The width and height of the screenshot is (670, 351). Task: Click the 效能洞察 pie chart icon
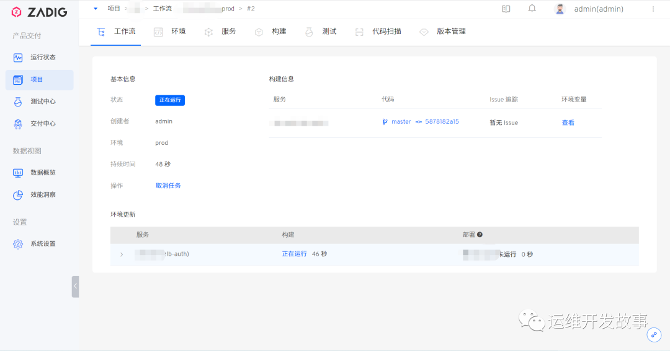[18, 195]
